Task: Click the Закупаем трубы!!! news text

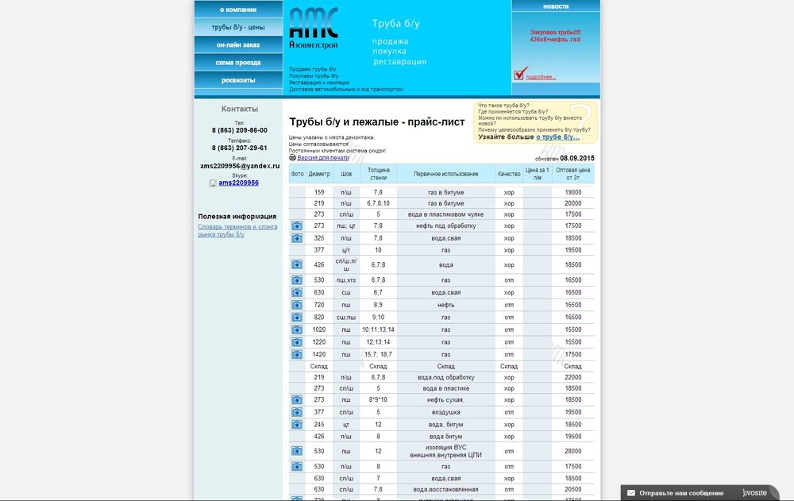Action: [555, 32]
